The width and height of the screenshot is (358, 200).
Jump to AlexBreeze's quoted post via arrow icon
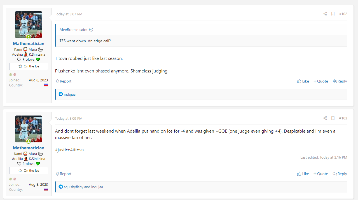(x=91, y=30)
